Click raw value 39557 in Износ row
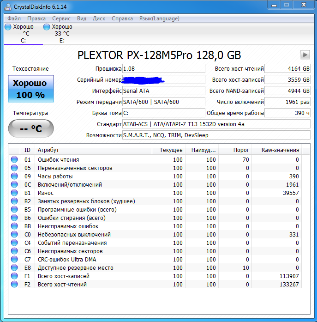Screen dimensions: 317x322 291,193
